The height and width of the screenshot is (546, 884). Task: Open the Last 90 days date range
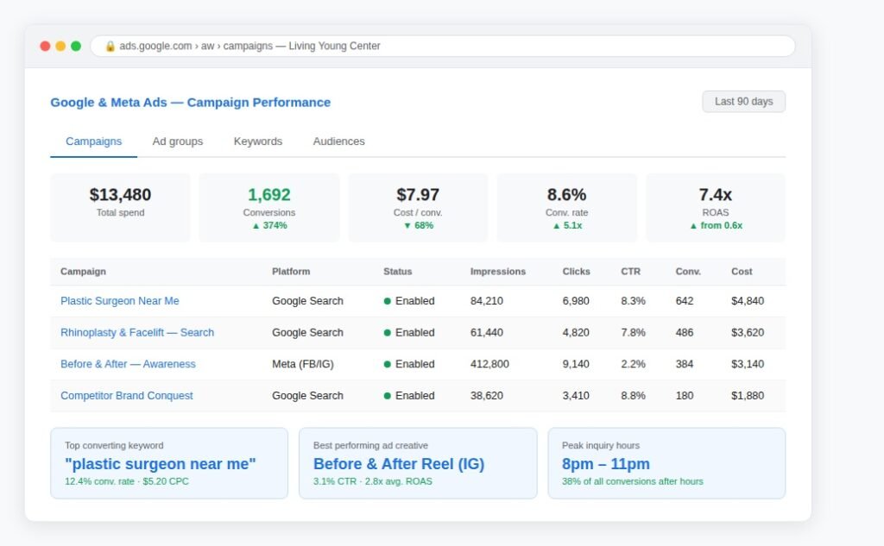(743, 102)
